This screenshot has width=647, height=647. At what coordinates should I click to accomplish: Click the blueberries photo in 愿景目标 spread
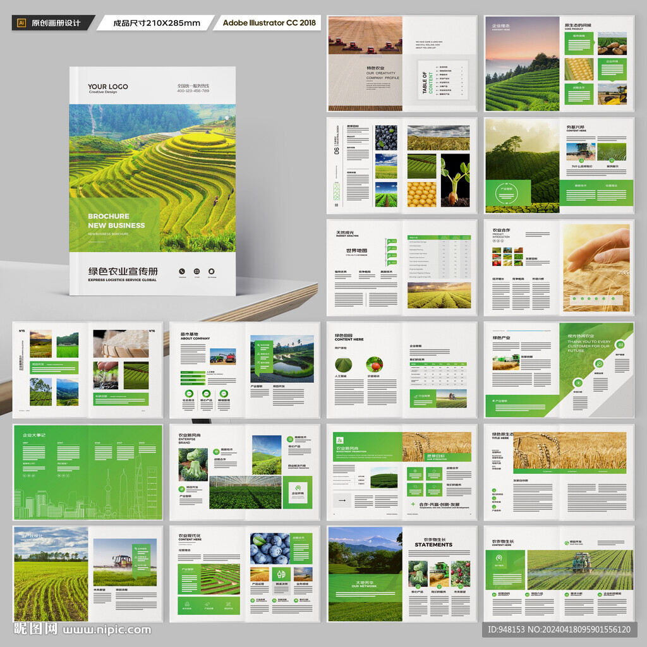[x=386, y=138]
